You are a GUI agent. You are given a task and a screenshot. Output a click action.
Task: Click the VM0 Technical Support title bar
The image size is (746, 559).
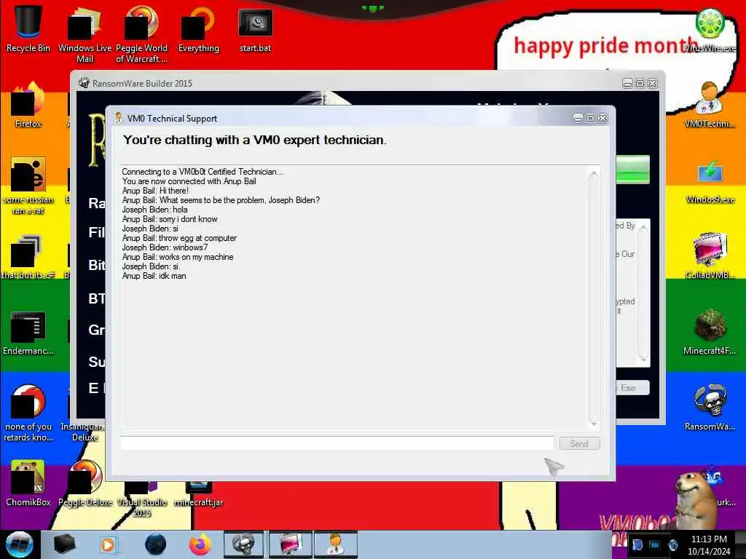342,119
